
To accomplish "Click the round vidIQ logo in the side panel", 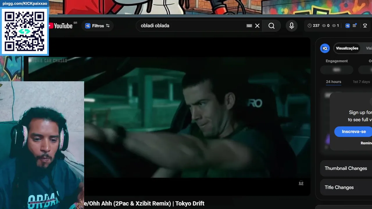I will click(x=325, y=48).
